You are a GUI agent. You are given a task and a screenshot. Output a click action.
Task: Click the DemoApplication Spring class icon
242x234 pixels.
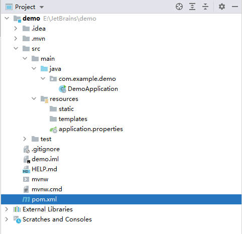[63, 89]
